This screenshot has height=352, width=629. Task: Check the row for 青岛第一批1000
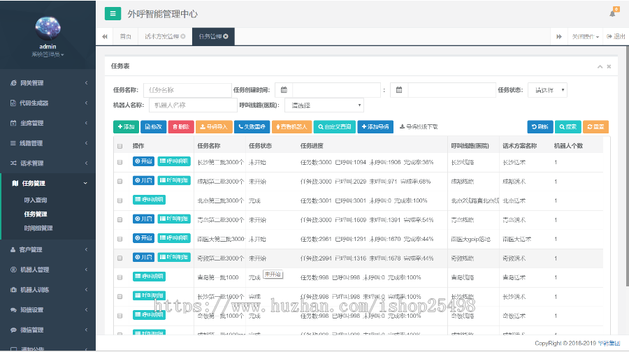pos(120,277)
